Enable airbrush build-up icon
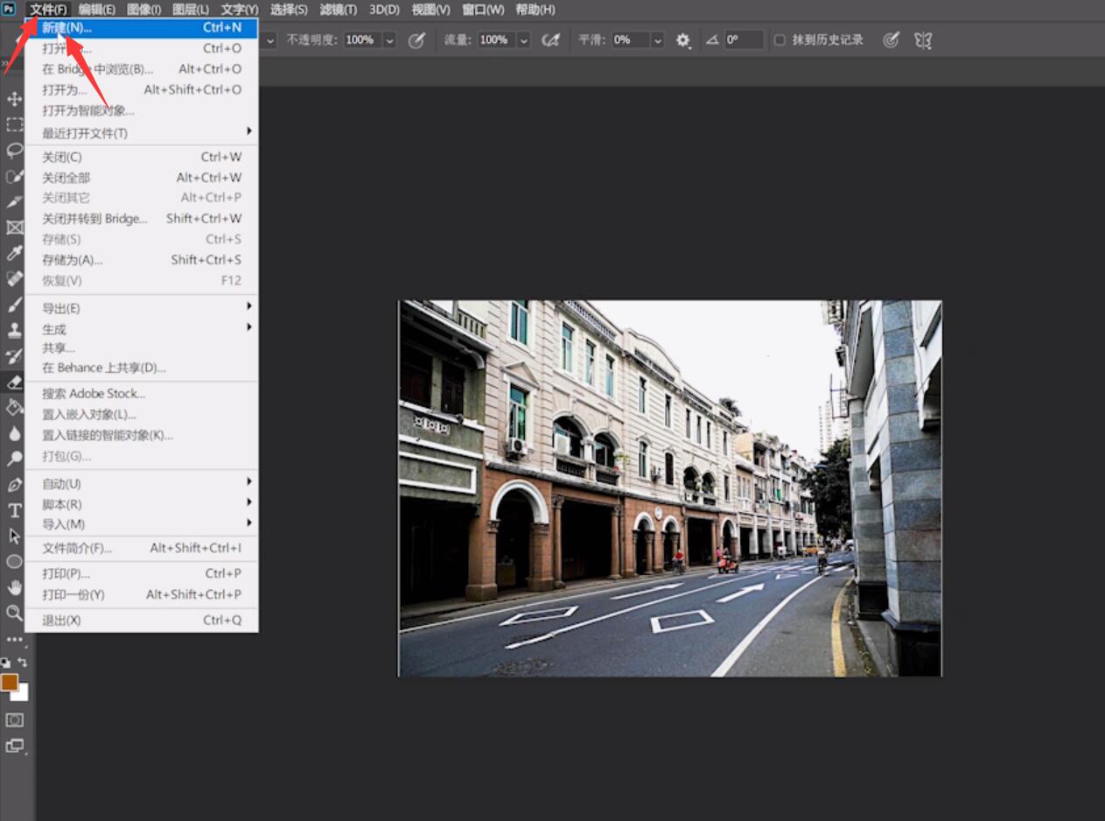Screen dimensions: 1105x821 coord(550,40)
